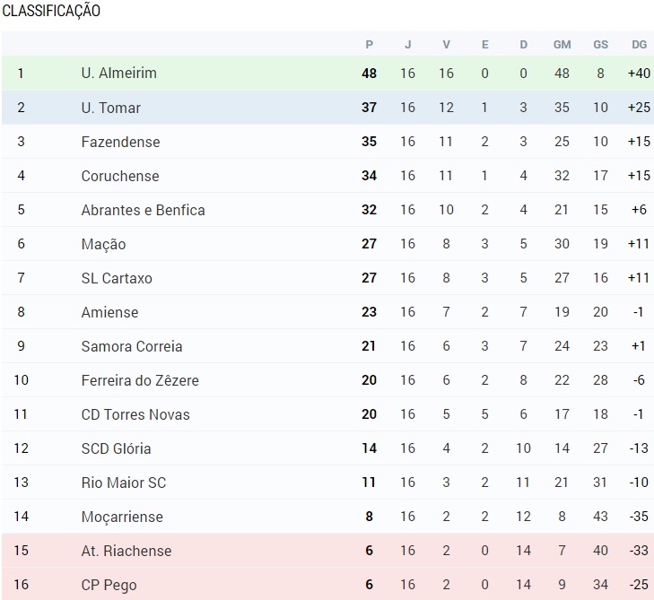Click the Amiense team name
The width and height of the screenshot is (654, 600).
click(x=109, y=312)
